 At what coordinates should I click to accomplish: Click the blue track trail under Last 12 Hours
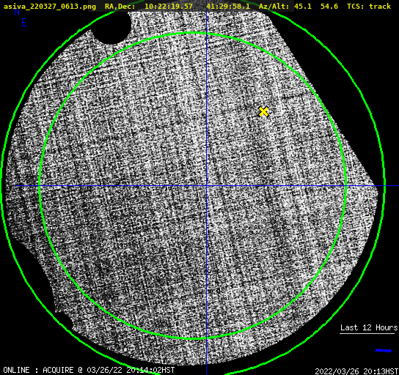(383, 351)
